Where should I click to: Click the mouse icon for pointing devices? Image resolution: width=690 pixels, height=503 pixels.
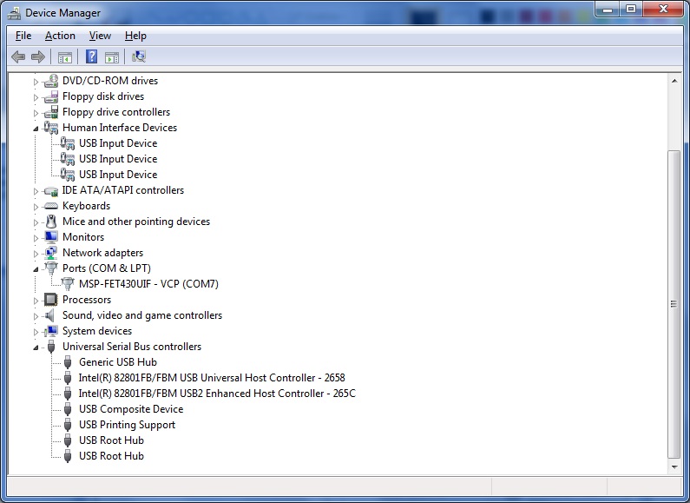pos(51,222)
